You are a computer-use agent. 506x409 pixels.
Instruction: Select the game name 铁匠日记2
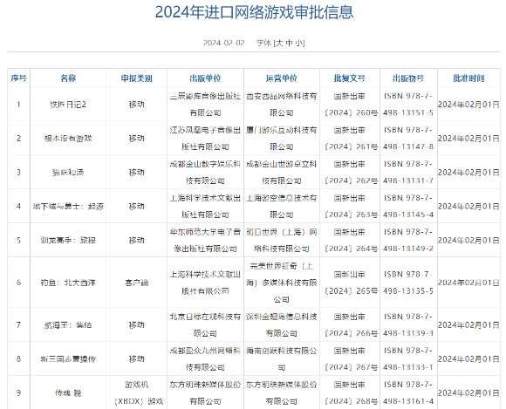(x=68, y=105)
